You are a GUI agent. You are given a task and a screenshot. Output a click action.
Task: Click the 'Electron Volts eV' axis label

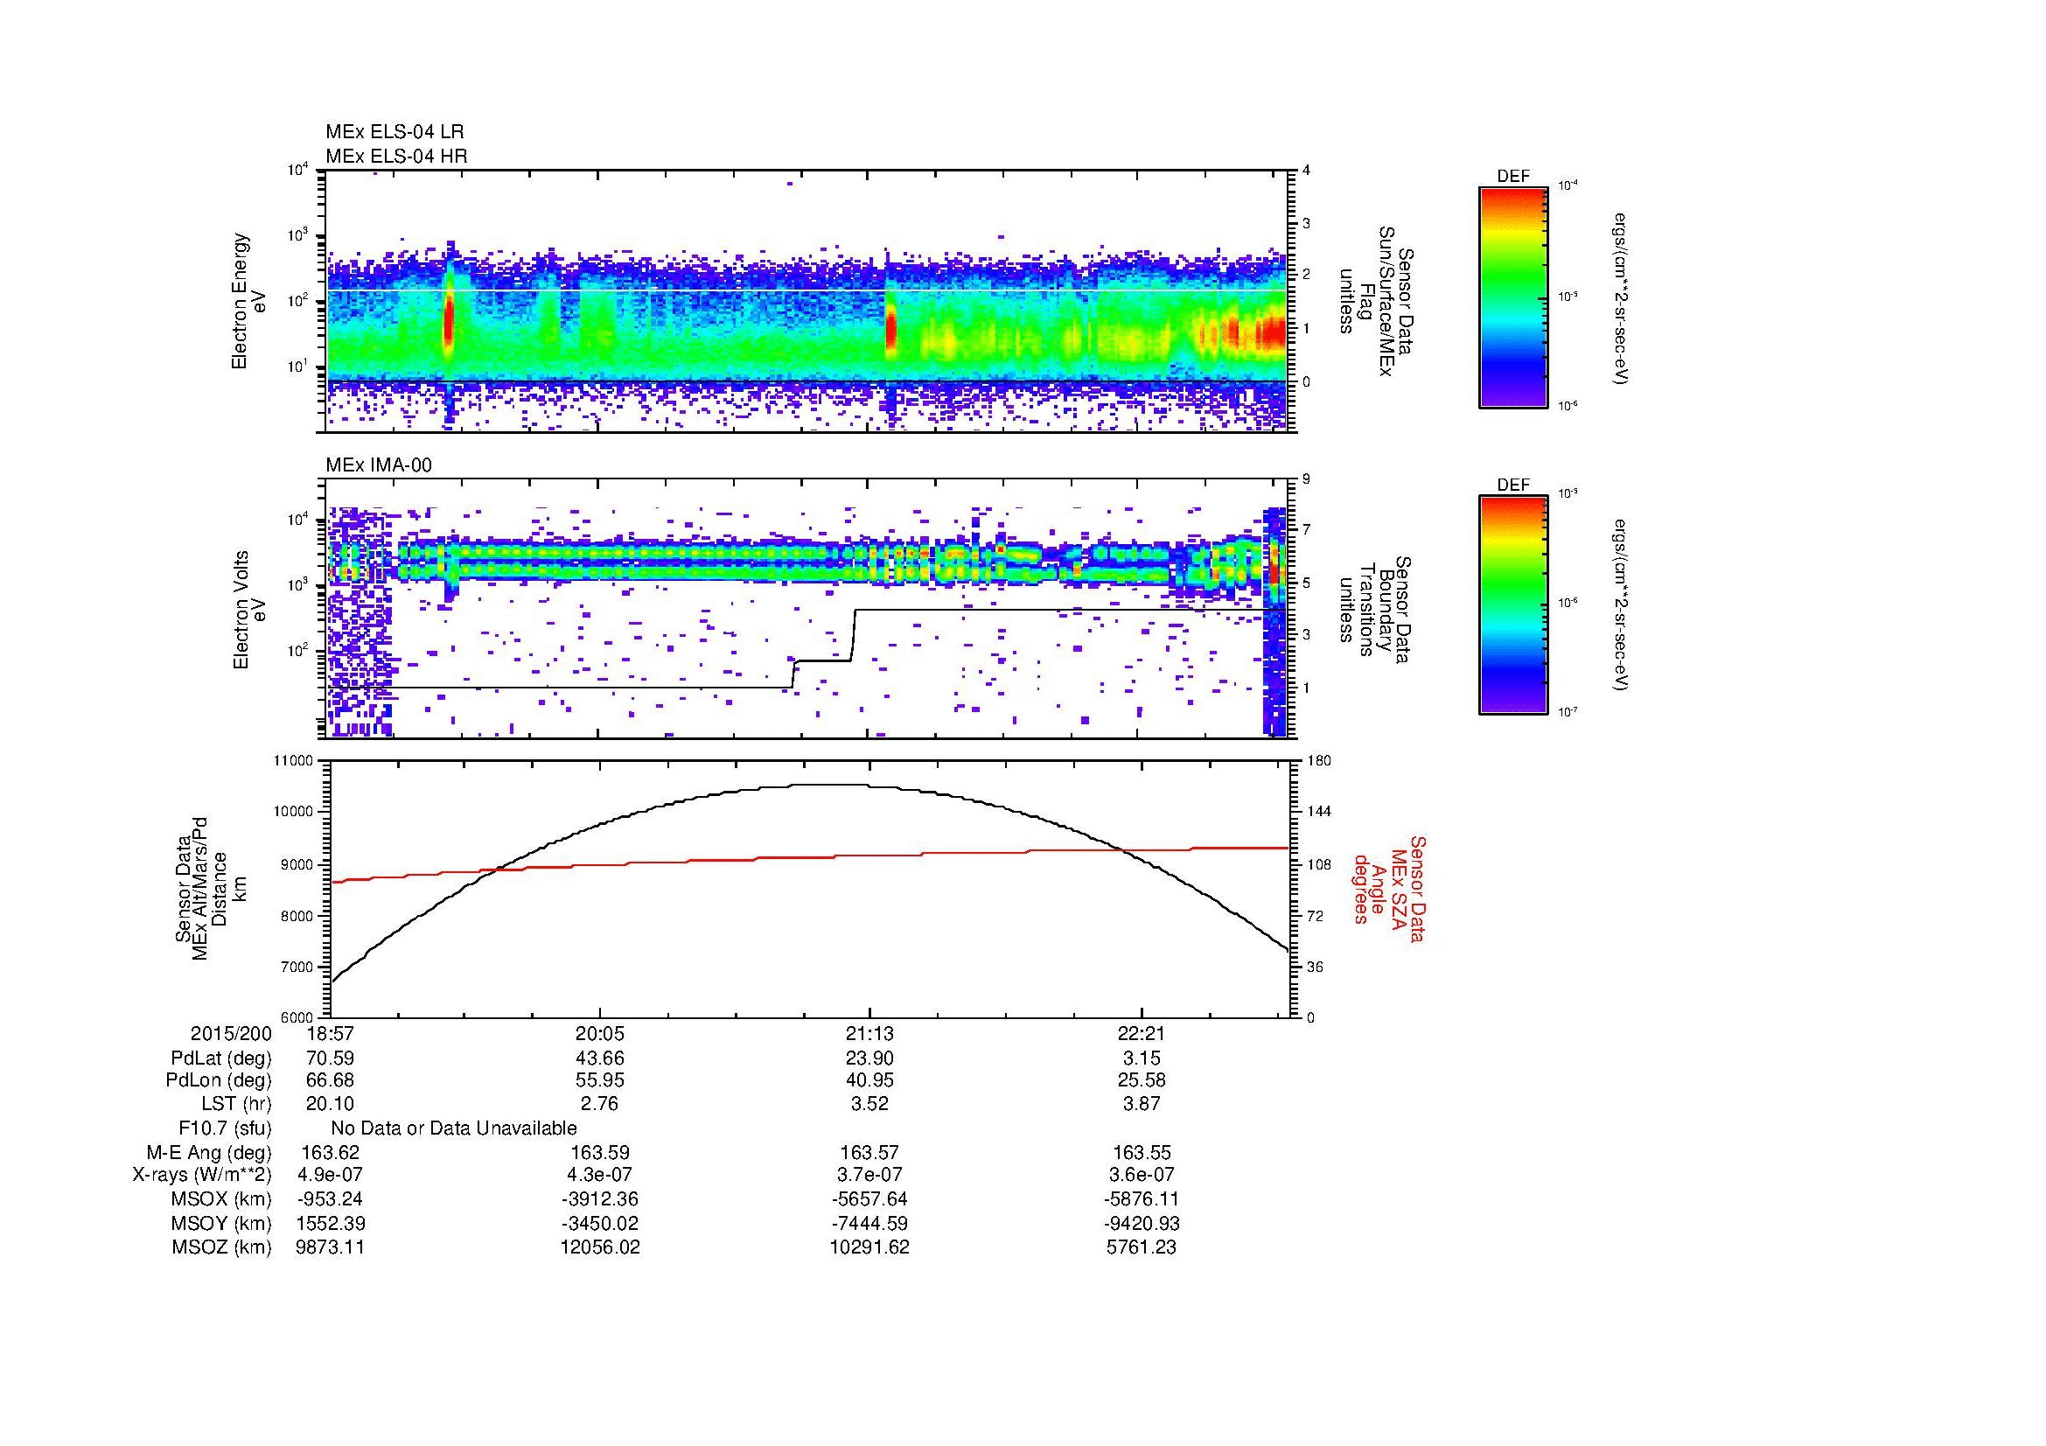tap(249, 611)
